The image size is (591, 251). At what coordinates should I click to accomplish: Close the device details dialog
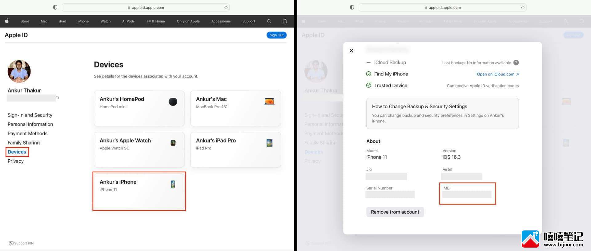351,50
